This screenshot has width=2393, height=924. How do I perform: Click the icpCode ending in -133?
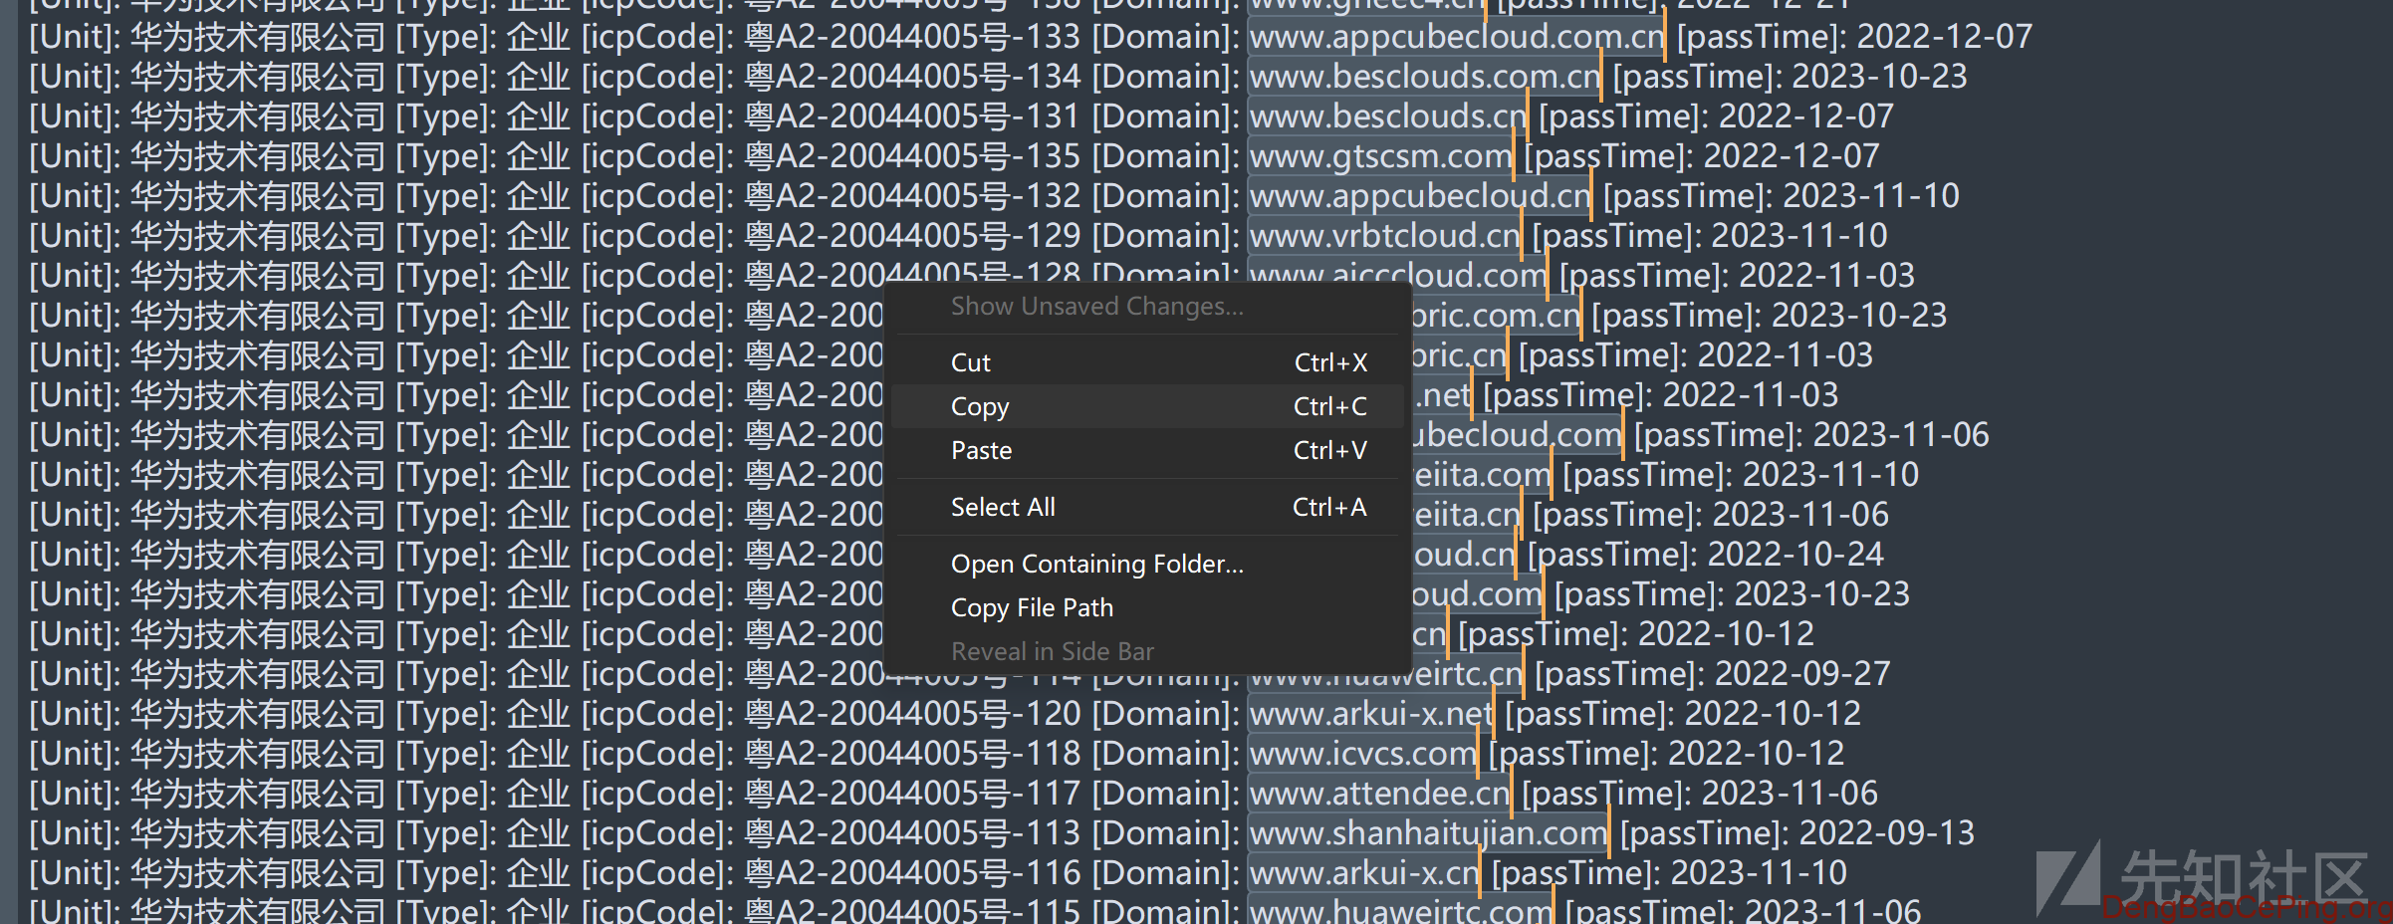[x=911, y=37]
